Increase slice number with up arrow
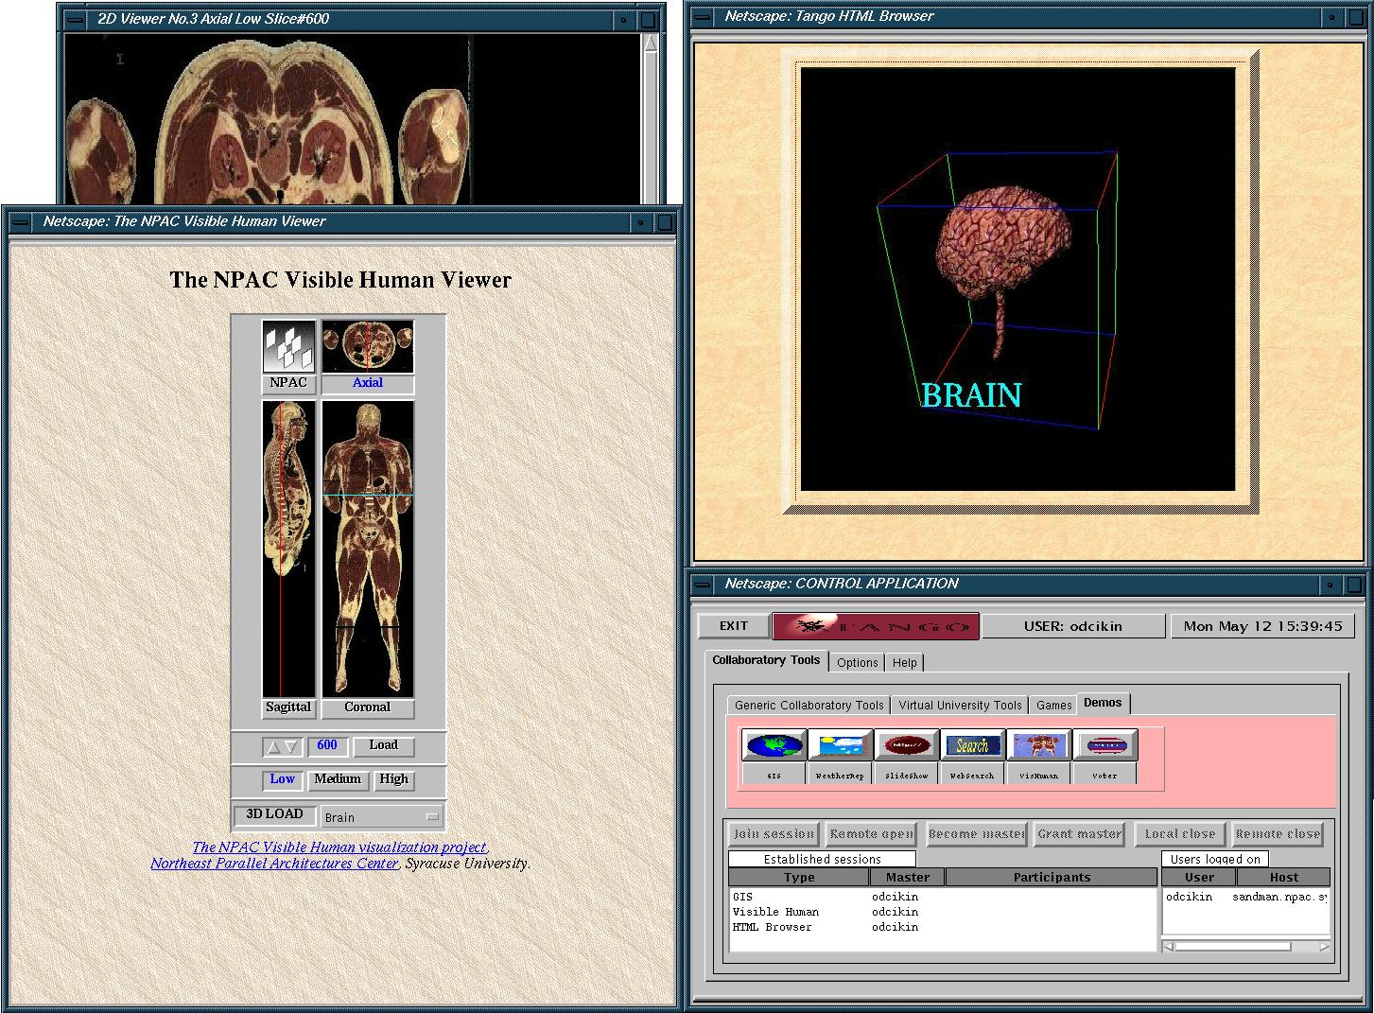Viewport: 1374px width, 1013px height. point(273,747)
